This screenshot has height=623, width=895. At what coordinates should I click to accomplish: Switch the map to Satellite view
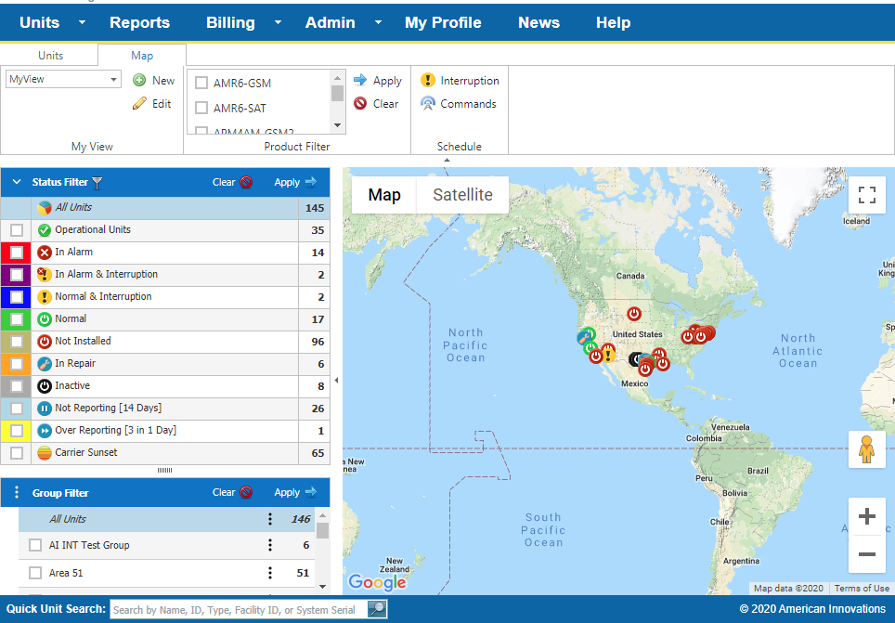click(460, 195)
